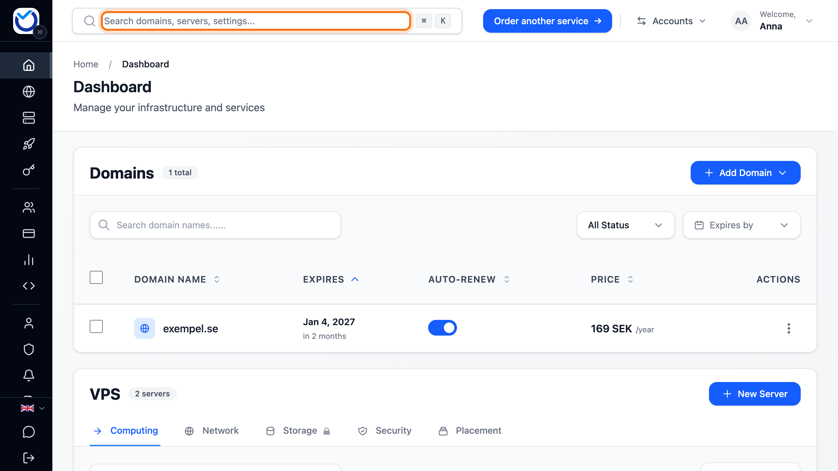Open the bar chart statistics sidebar icon
838x471 pixels.
pyautogui.click(x=29, y=260)
